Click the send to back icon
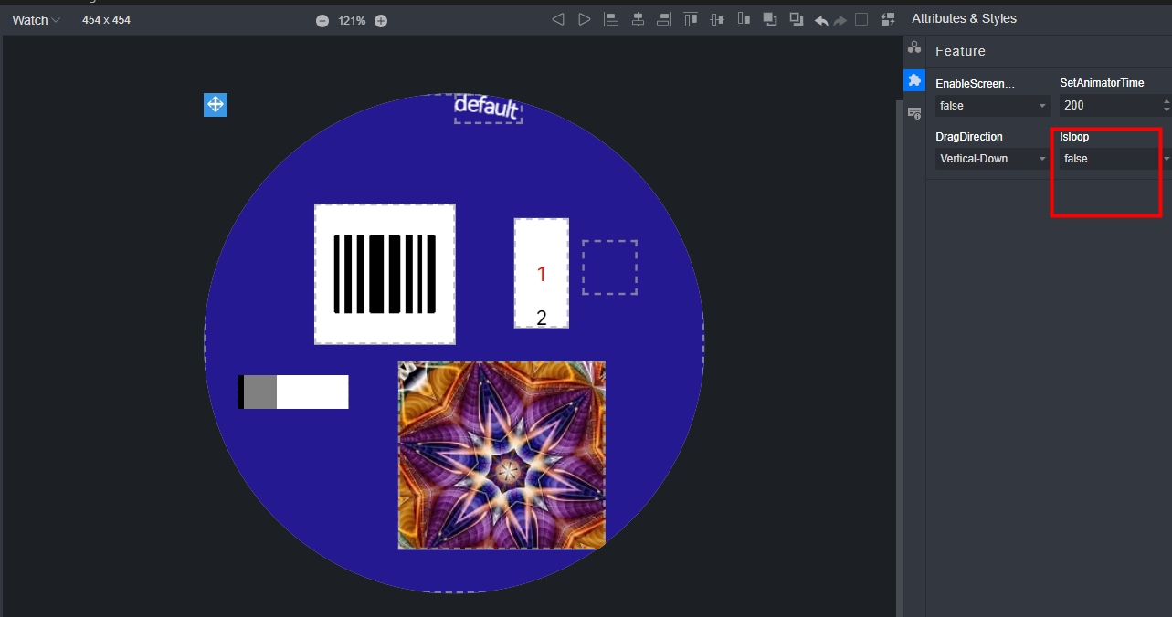The image size is (1172, 617). [797, 19]
